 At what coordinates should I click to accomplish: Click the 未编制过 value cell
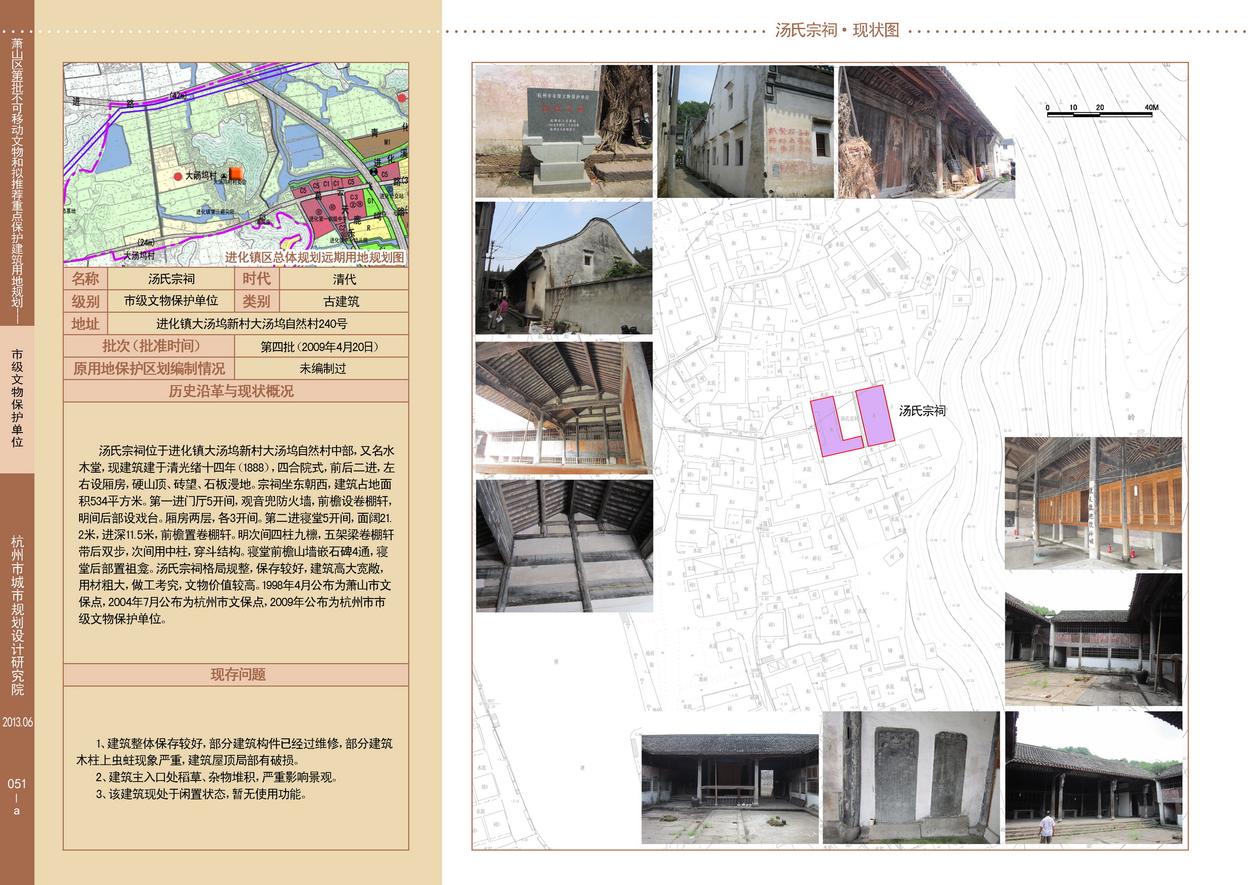click(x=322, y=368)
